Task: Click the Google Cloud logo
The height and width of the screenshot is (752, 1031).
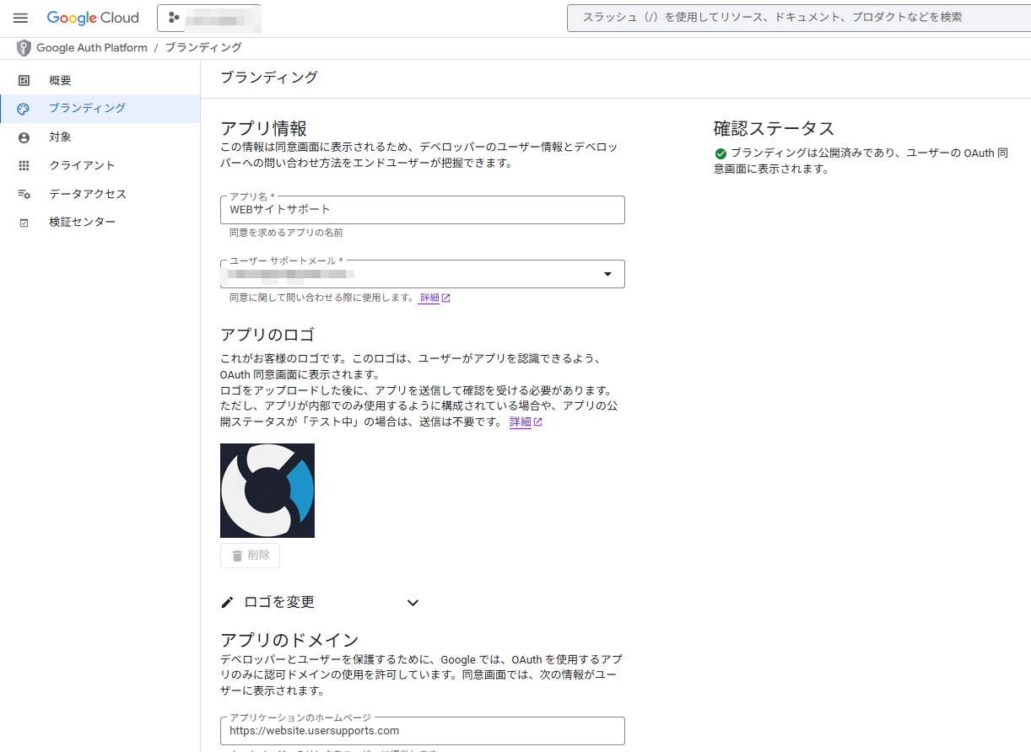Action: point(93,18)
